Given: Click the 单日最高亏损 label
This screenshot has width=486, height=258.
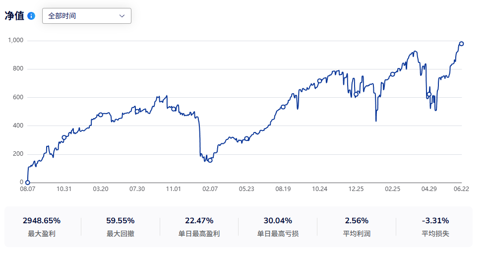Looking at the screenshot, I should [278, 234].
